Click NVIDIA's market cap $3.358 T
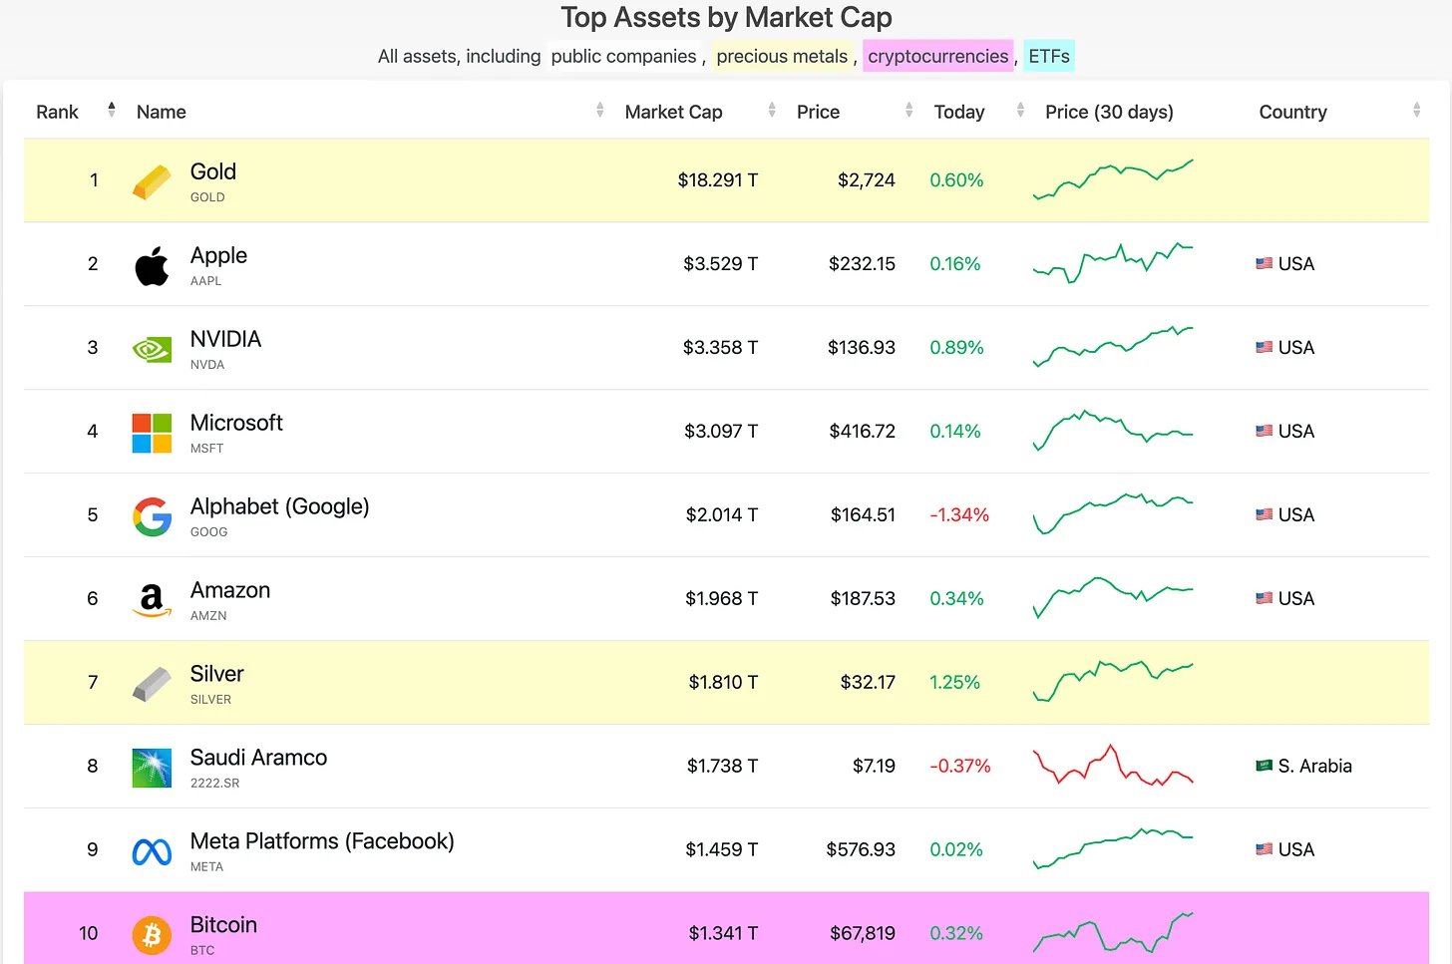 720,348
